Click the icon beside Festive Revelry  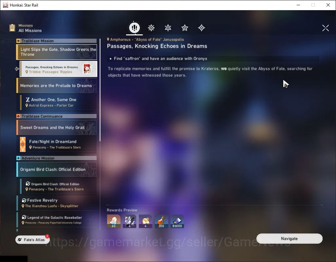point(24,200)
